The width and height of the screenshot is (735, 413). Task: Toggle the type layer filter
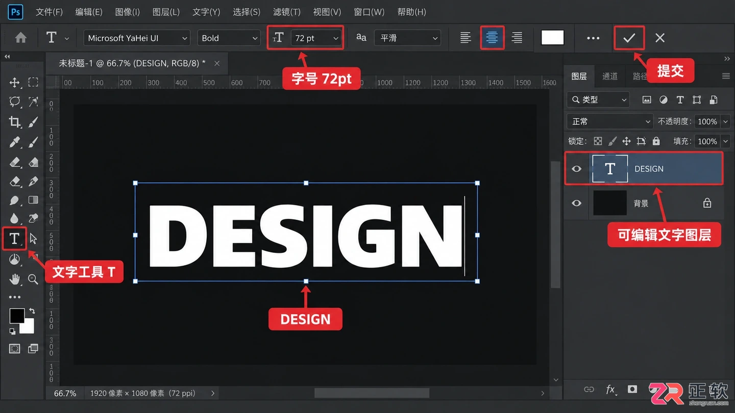[680, 100]
